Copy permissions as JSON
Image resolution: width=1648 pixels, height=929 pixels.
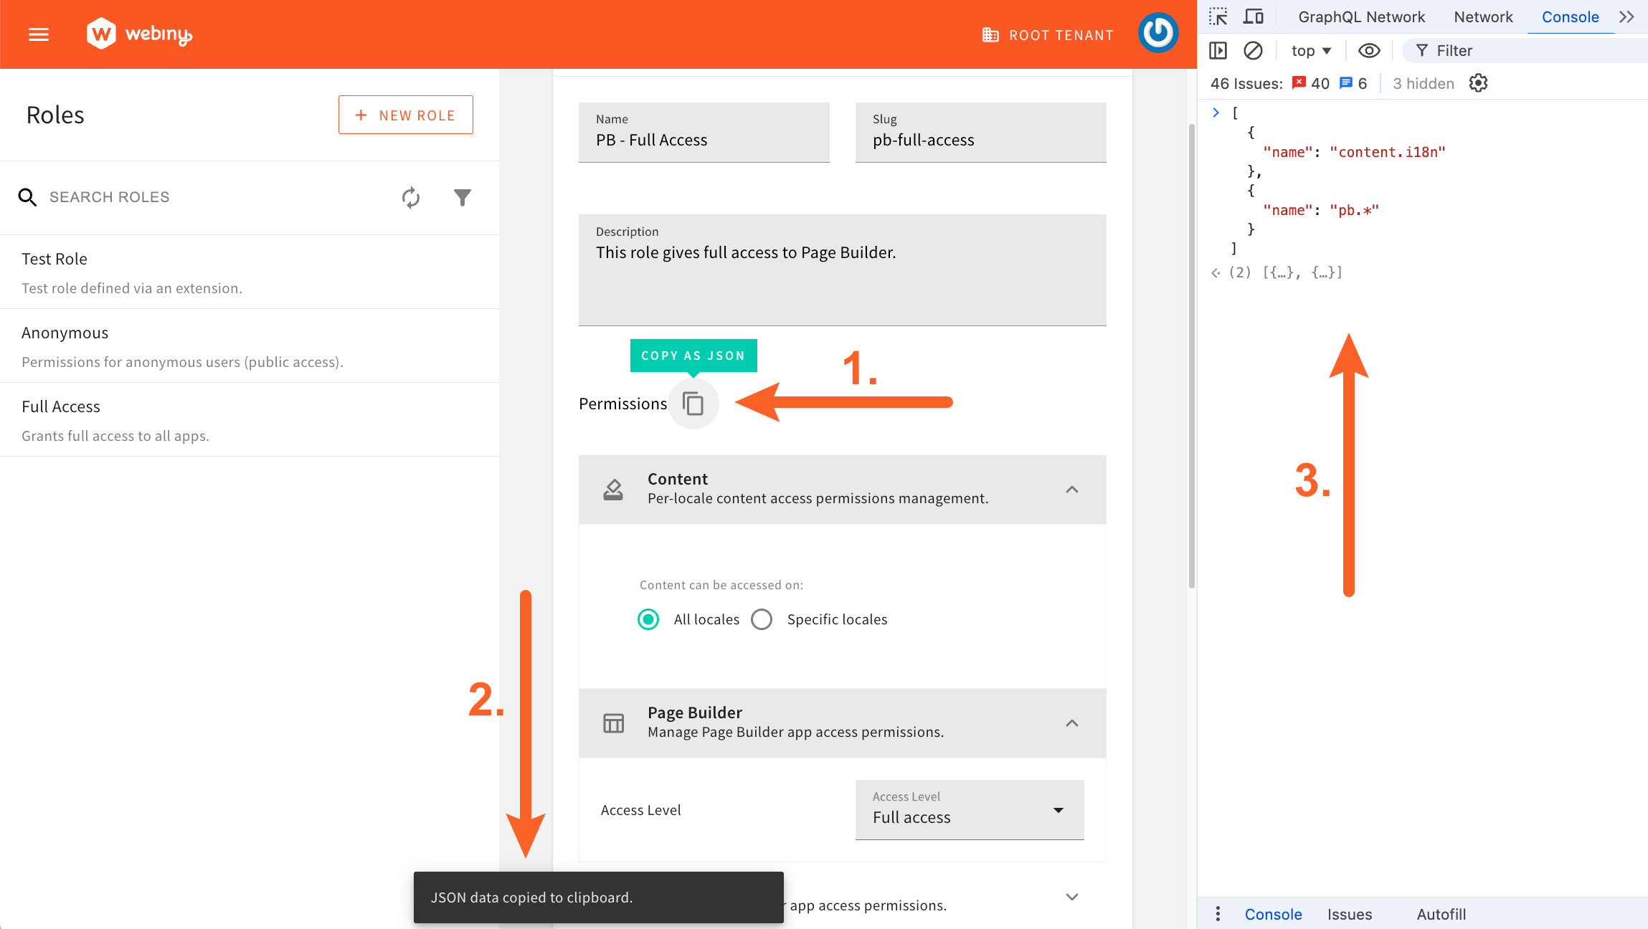pos(693,403)
